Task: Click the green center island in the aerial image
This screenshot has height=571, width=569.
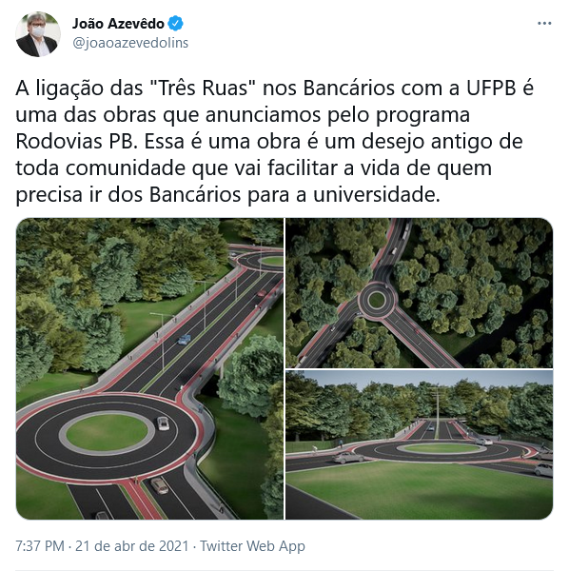Action: click(x=377, y=301)
